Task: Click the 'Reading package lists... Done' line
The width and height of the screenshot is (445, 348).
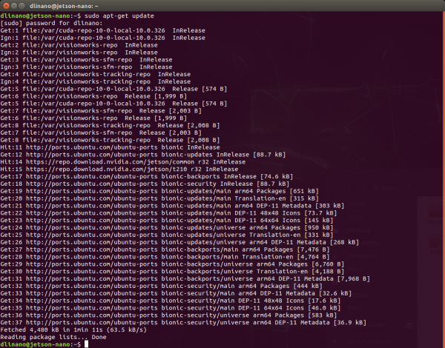Action: click(x=53, y=337)
